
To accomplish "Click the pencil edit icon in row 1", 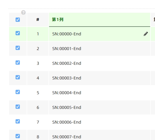I will pyautogui.click(x=146, y=34).
